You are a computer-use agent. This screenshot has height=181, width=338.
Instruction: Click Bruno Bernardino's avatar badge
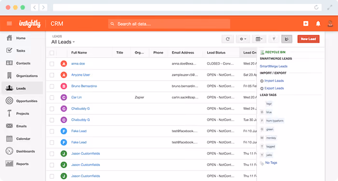(64, 86)
